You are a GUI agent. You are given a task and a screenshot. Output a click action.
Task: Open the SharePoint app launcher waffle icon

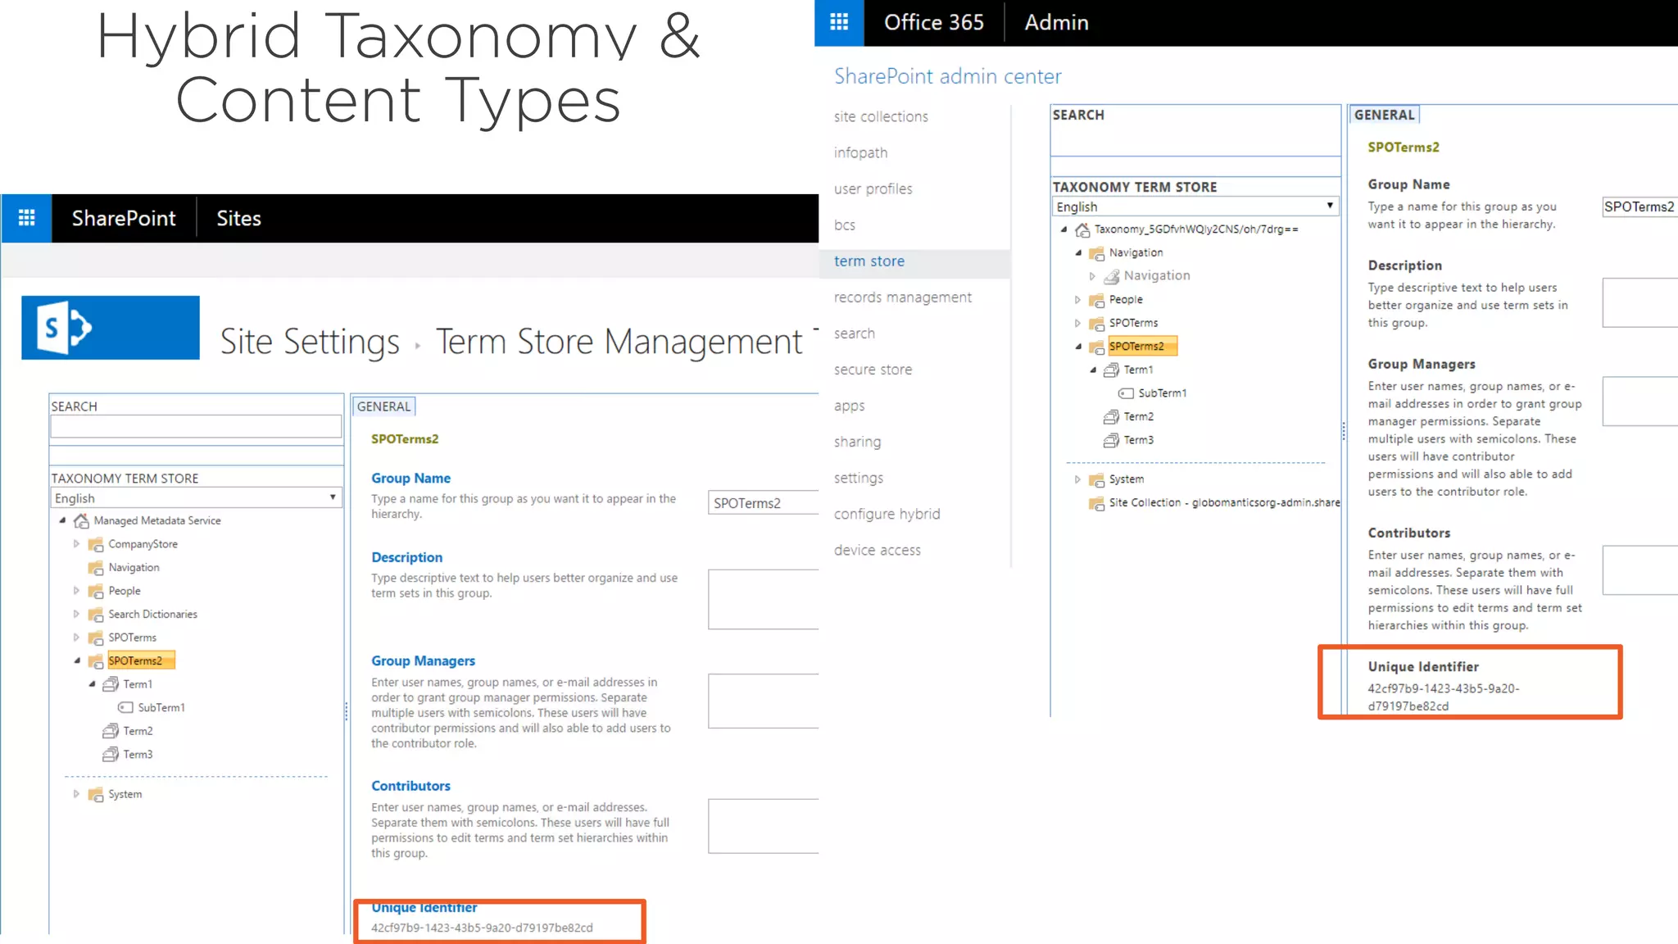point(27,218)
